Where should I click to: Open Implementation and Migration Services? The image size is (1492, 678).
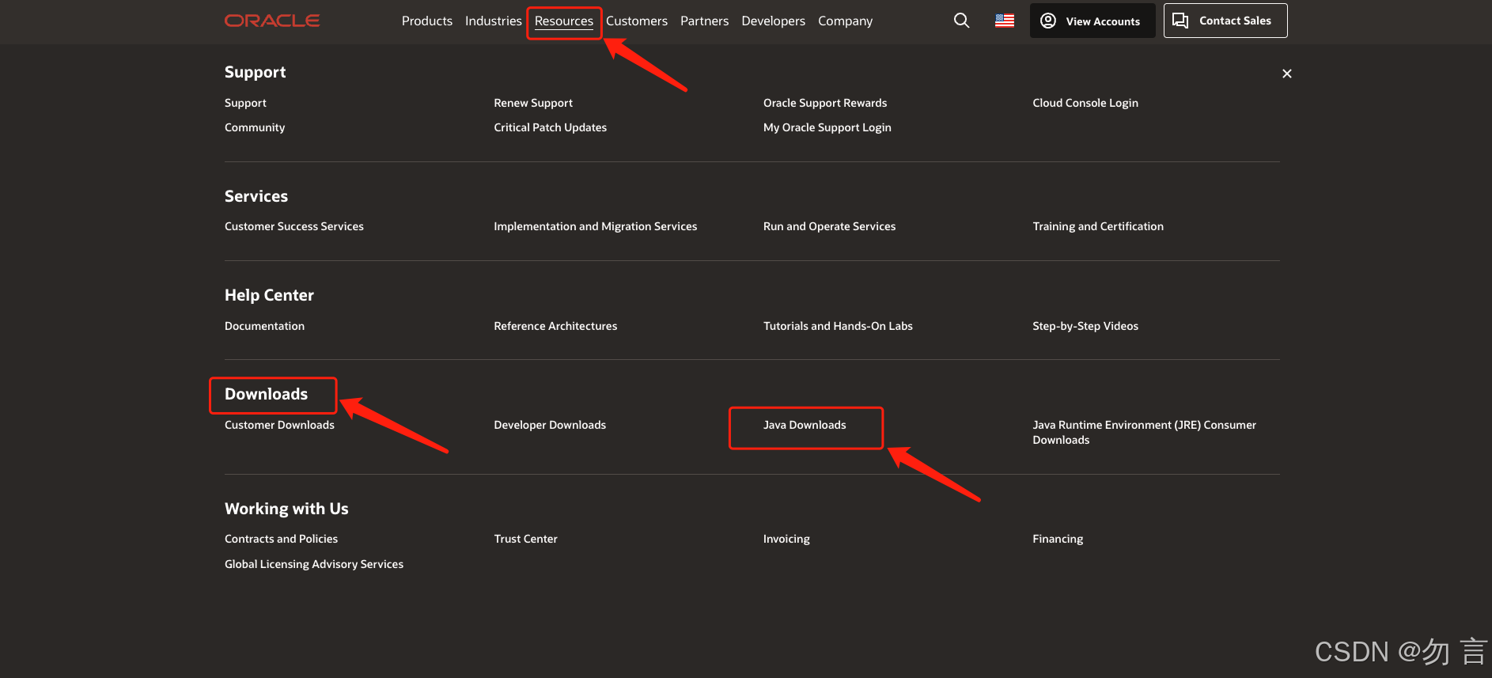(596, 226)
